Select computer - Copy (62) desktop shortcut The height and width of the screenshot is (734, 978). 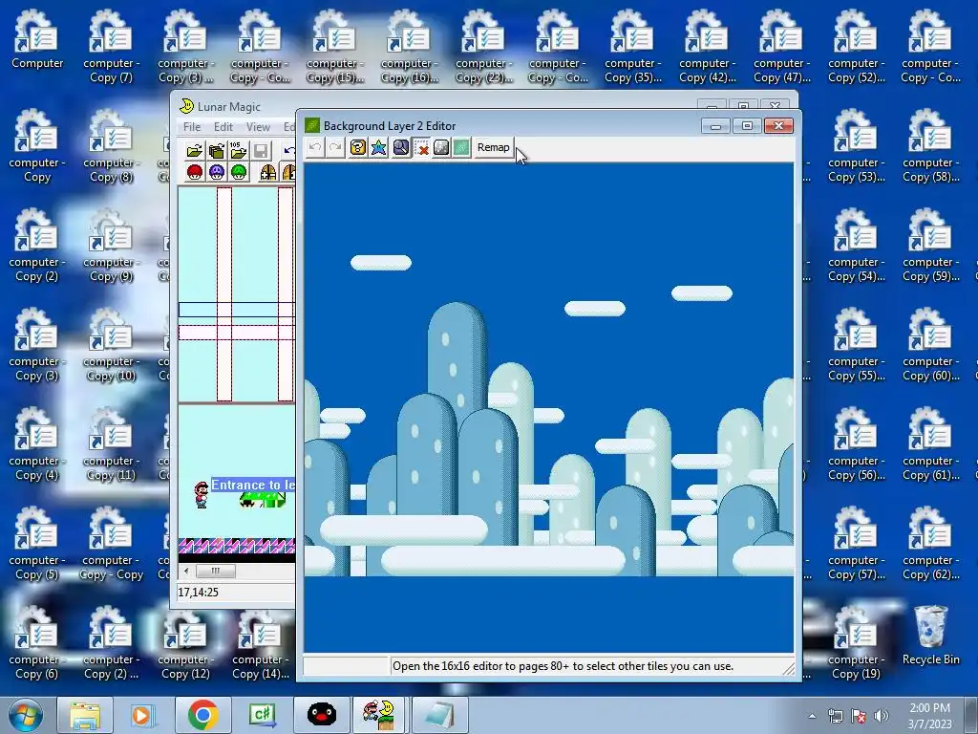tap(930, 544)
